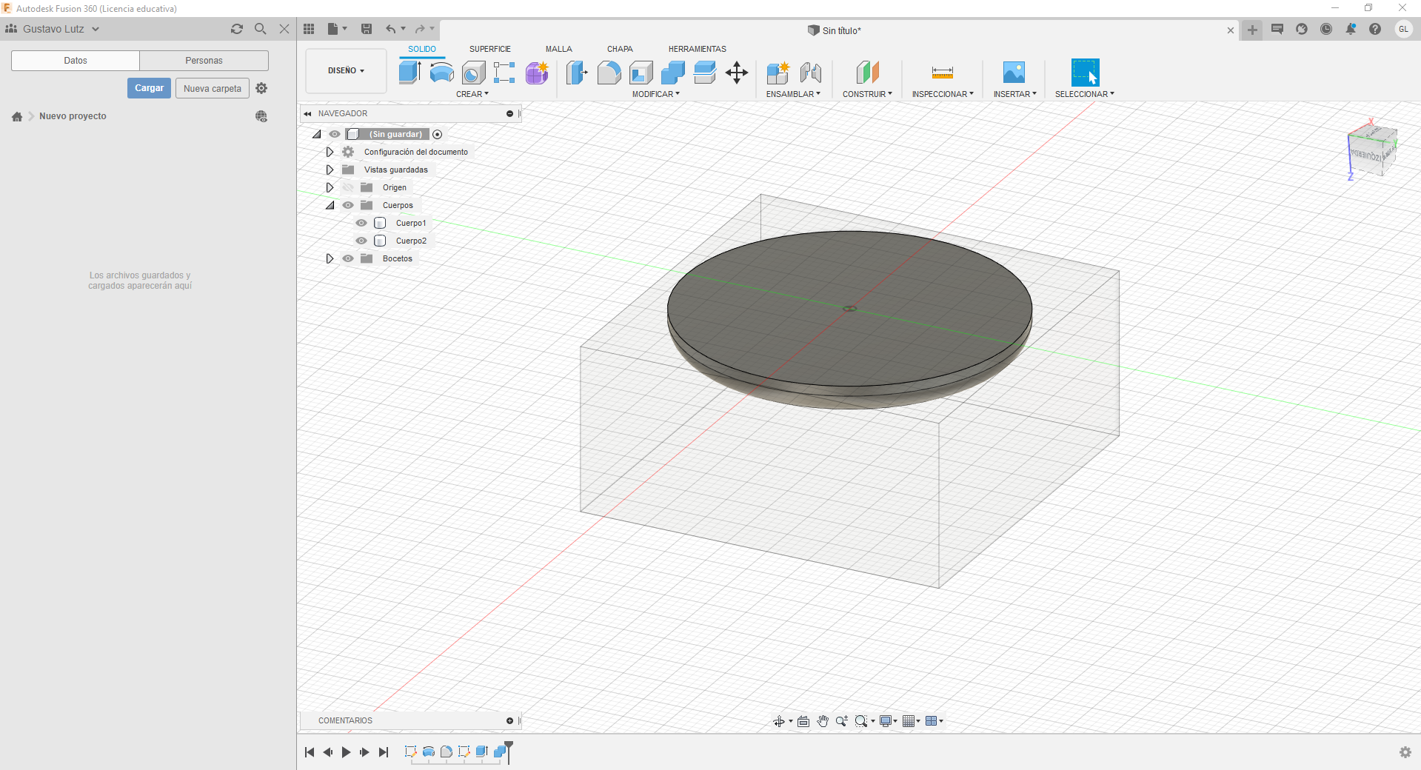Select the Shell tool

[x=641, y=73]
